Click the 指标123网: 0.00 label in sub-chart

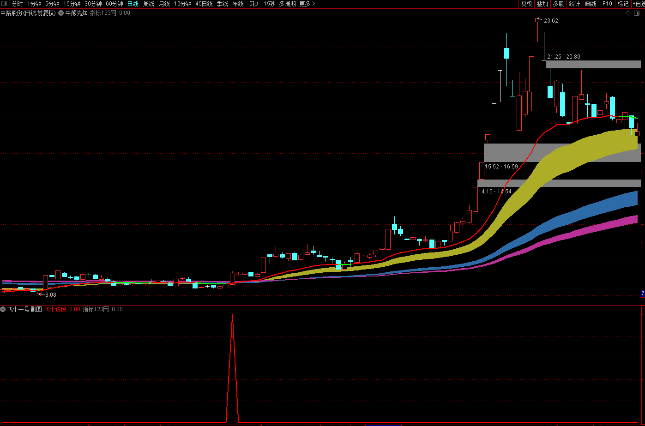102,309
